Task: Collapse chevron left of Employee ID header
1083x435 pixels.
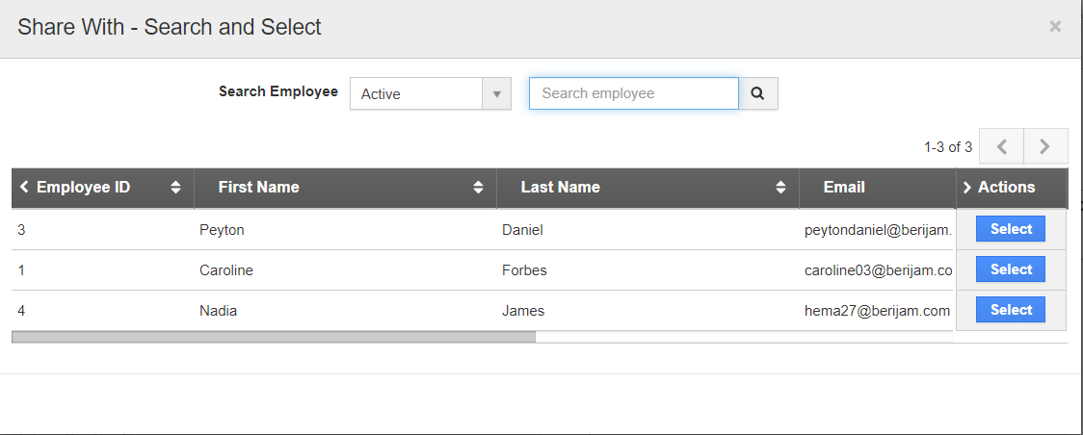Action: (24, 187)
